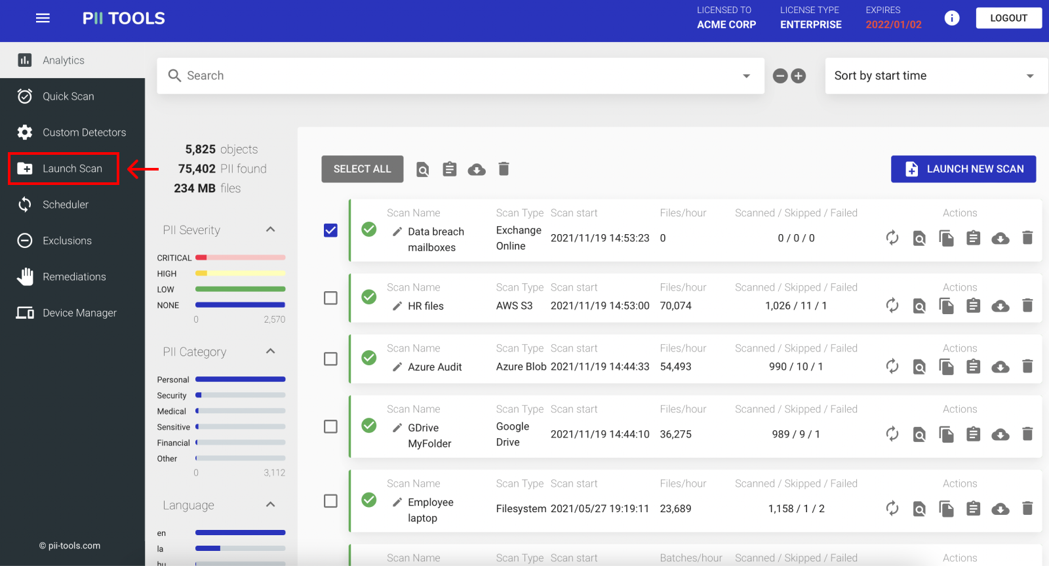Download Data breach mailboxes scan results
The height and width of the screenshot is (566, 1049).
(1000, 238)
